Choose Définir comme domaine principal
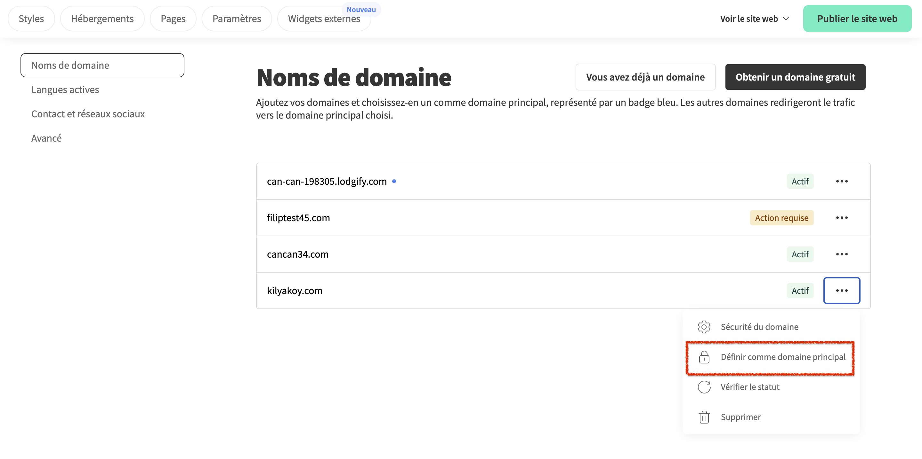 point(771,357)
